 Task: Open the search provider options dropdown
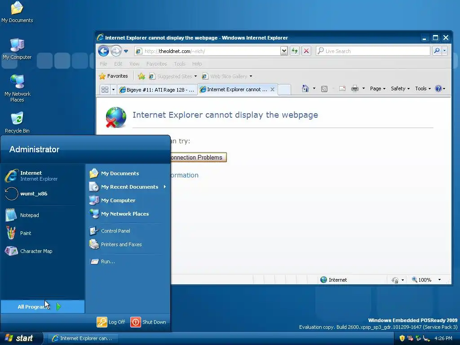[444, 51]
